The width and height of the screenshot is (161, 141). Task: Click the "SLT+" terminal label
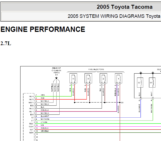(x=31, y=133)
